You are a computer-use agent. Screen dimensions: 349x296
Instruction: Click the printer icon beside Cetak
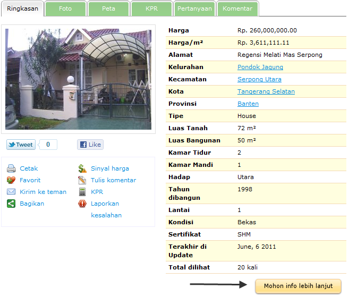(11, 168)
